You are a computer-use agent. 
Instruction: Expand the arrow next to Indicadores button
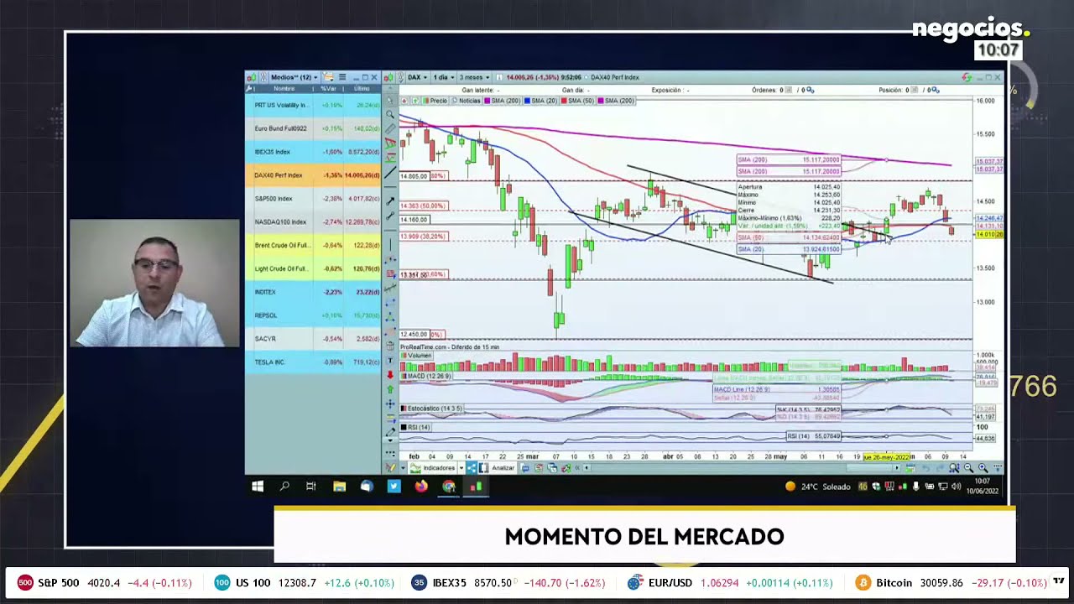461,467
